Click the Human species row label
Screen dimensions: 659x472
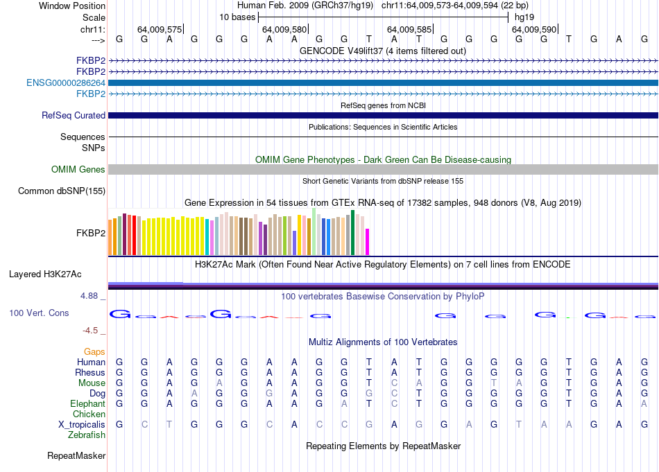[91, 362]
